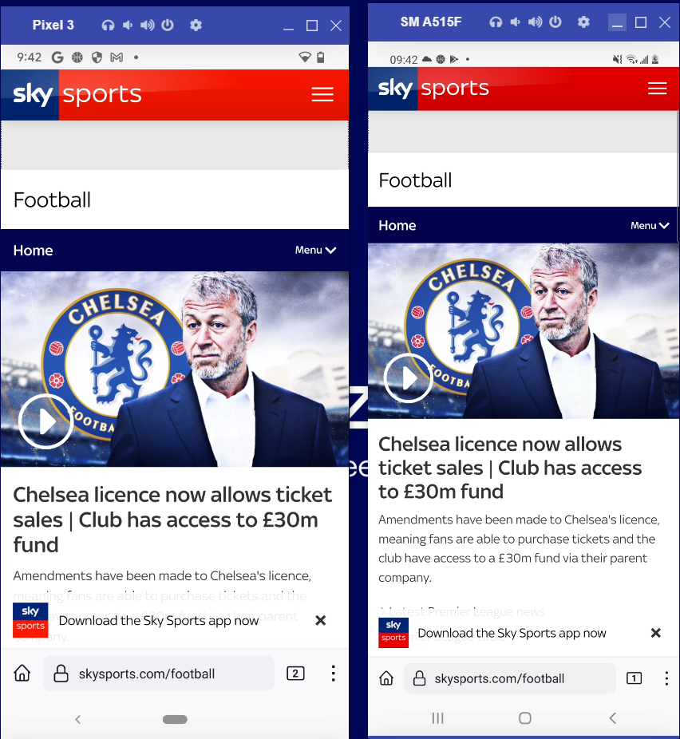This screenshot has height=739, width=680.
Task: Open hamburger menu on Pixel 3 Sky Sports
Action: click(322, 94)
